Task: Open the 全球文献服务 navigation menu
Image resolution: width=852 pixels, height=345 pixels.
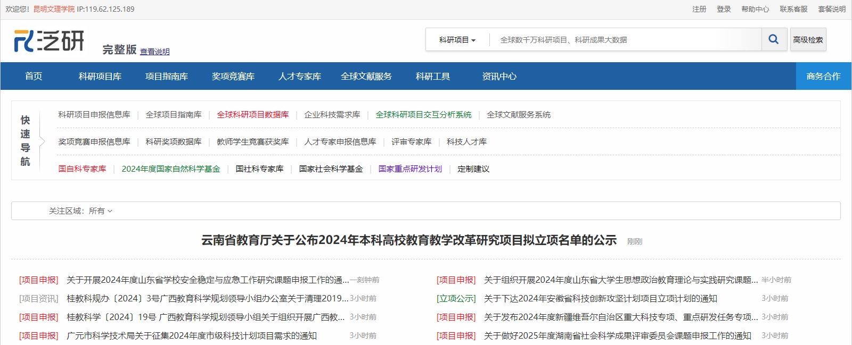Action: click(366, 76)
